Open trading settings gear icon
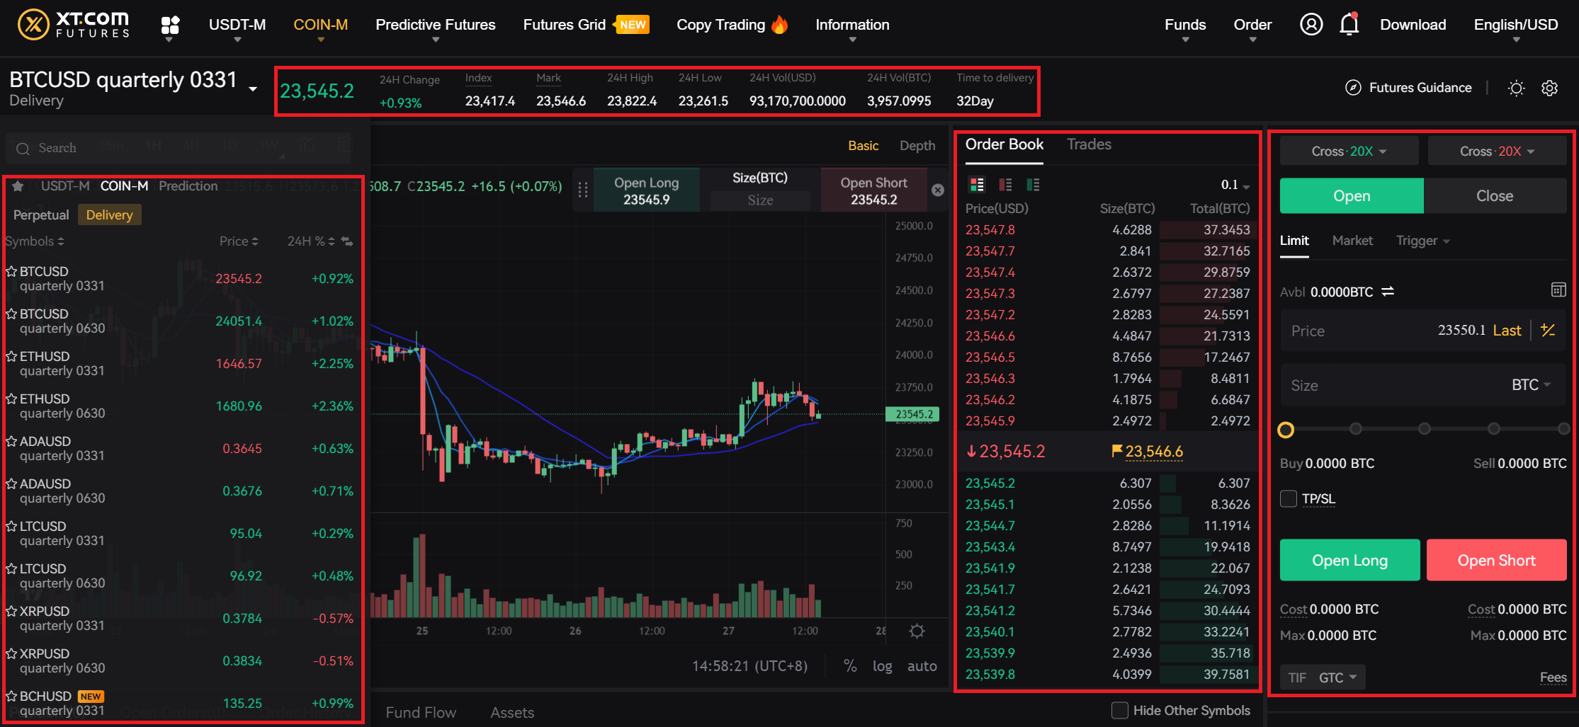1579x727 pixels. 1549,88
